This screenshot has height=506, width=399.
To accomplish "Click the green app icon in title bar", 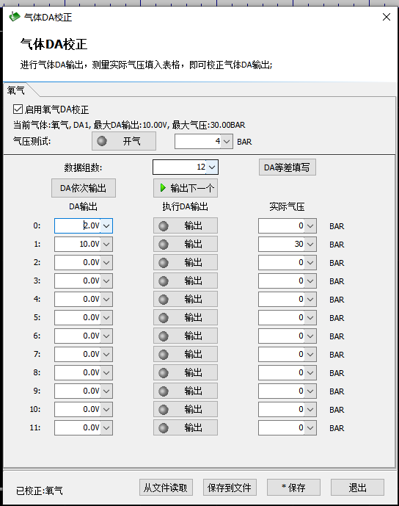I will (15, 17).
